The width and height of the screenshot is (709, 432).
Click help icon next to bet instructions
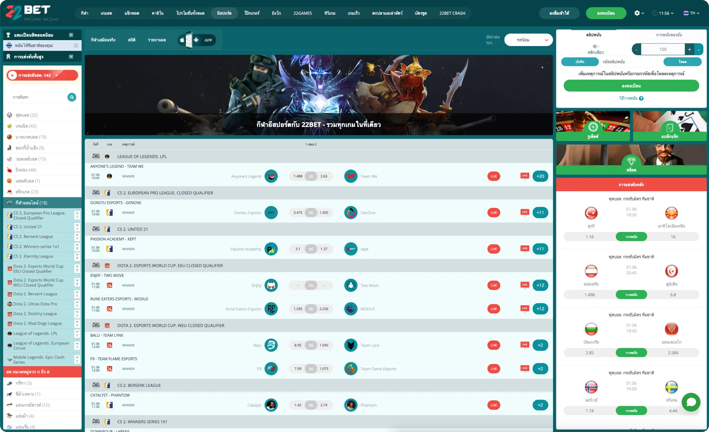641,99
